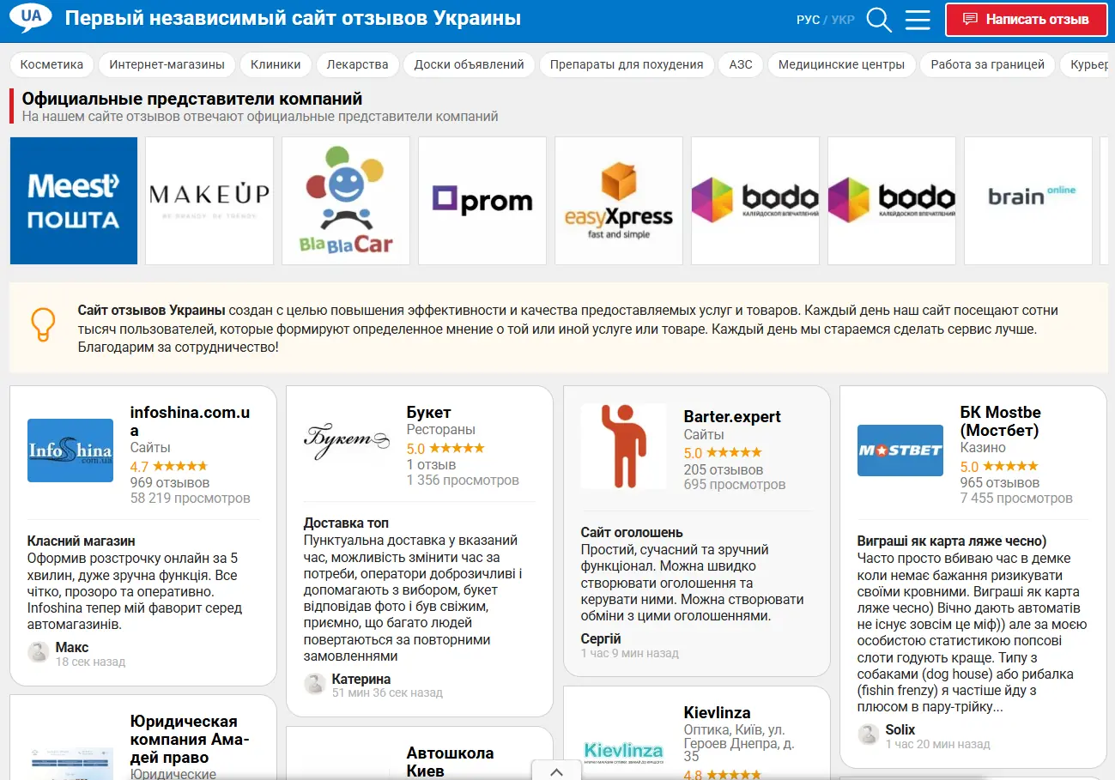Screen dimensions: 1115x780
Task: Open the search magnifier icon
Action: point(879,20)
